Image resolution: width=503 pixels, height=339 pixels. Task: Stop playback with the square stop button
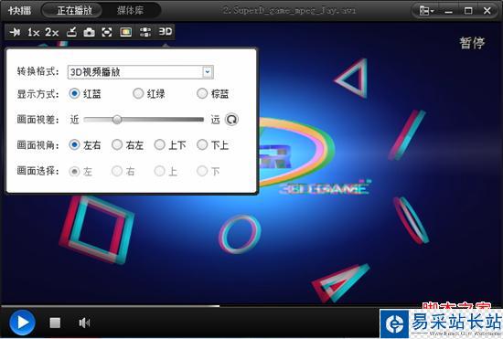tap(55, 323)
